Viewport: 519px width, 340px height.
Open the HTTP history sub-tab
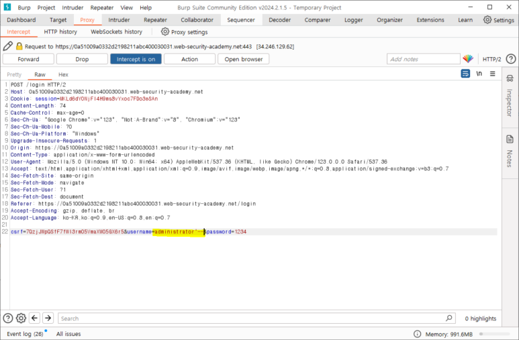click(x=60, y=32)
